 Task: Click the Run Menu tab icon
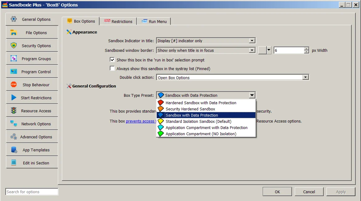[144, 21]
